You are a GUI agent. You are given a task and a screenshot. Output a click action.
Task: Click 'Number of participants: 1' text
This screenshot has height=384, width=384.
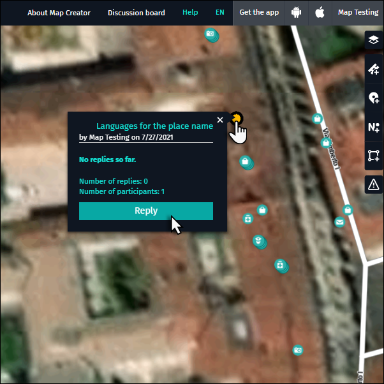click(122, 191)
